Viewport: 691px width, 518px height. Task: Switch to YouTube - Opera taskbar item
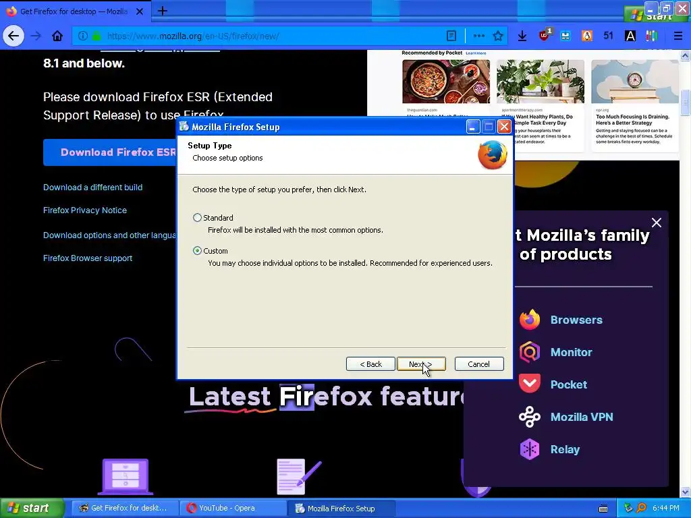(x=233, y=508)
